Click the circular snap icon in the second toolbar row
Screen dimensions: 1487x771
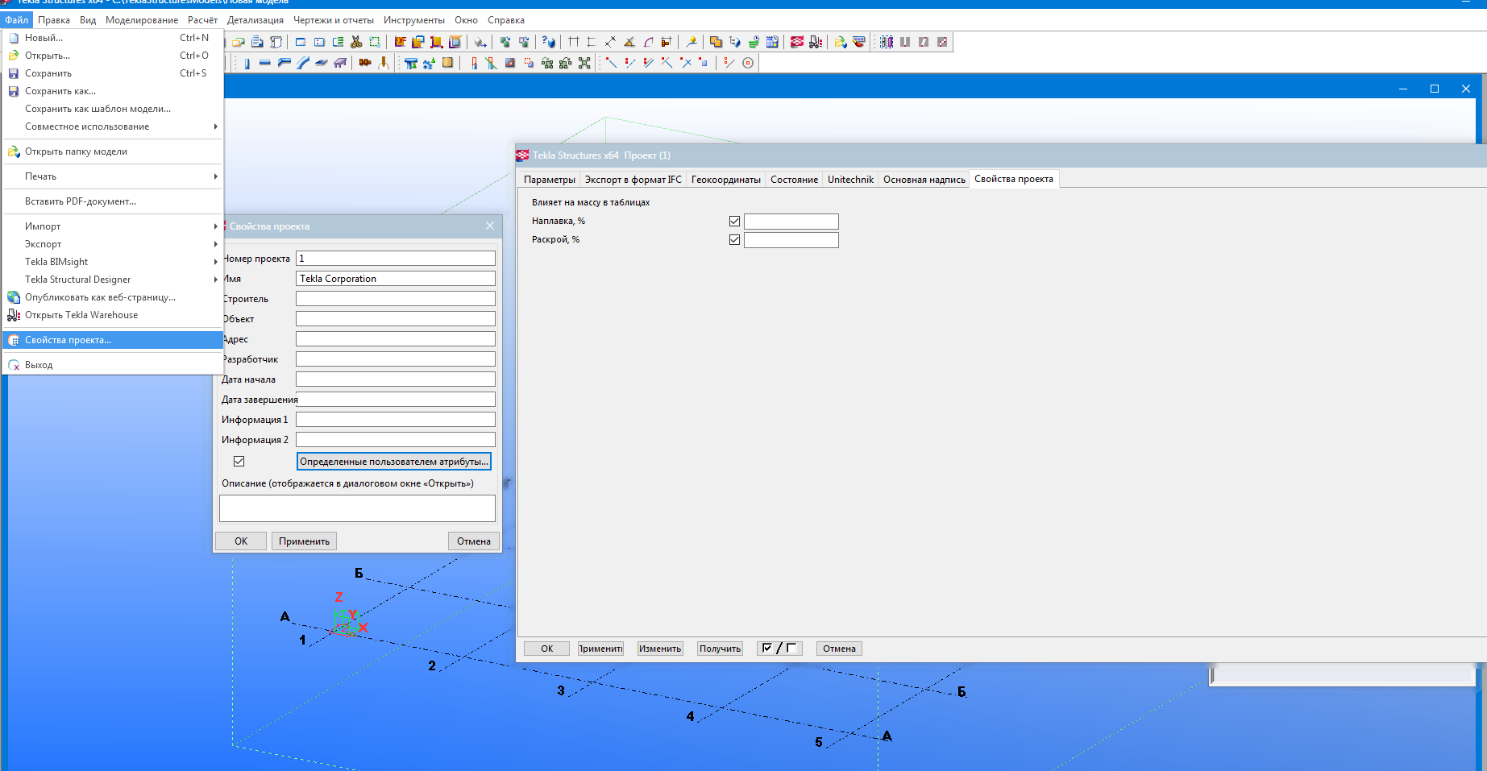(748, 63)
